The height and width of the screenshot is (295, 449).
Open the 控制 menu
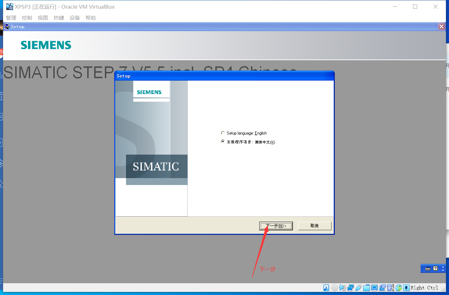[27, 18]
